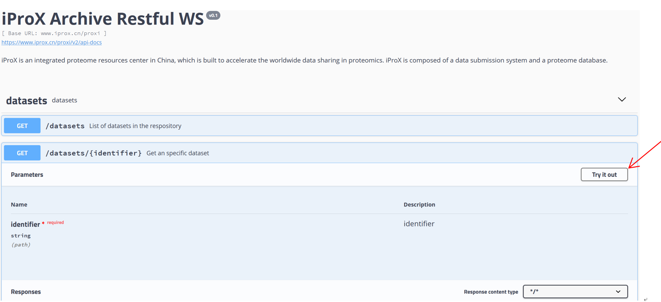
Task: Click the Base URL text
Action: [54, 33]
